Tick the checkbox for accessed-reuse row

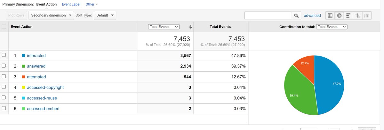point(4,98)
